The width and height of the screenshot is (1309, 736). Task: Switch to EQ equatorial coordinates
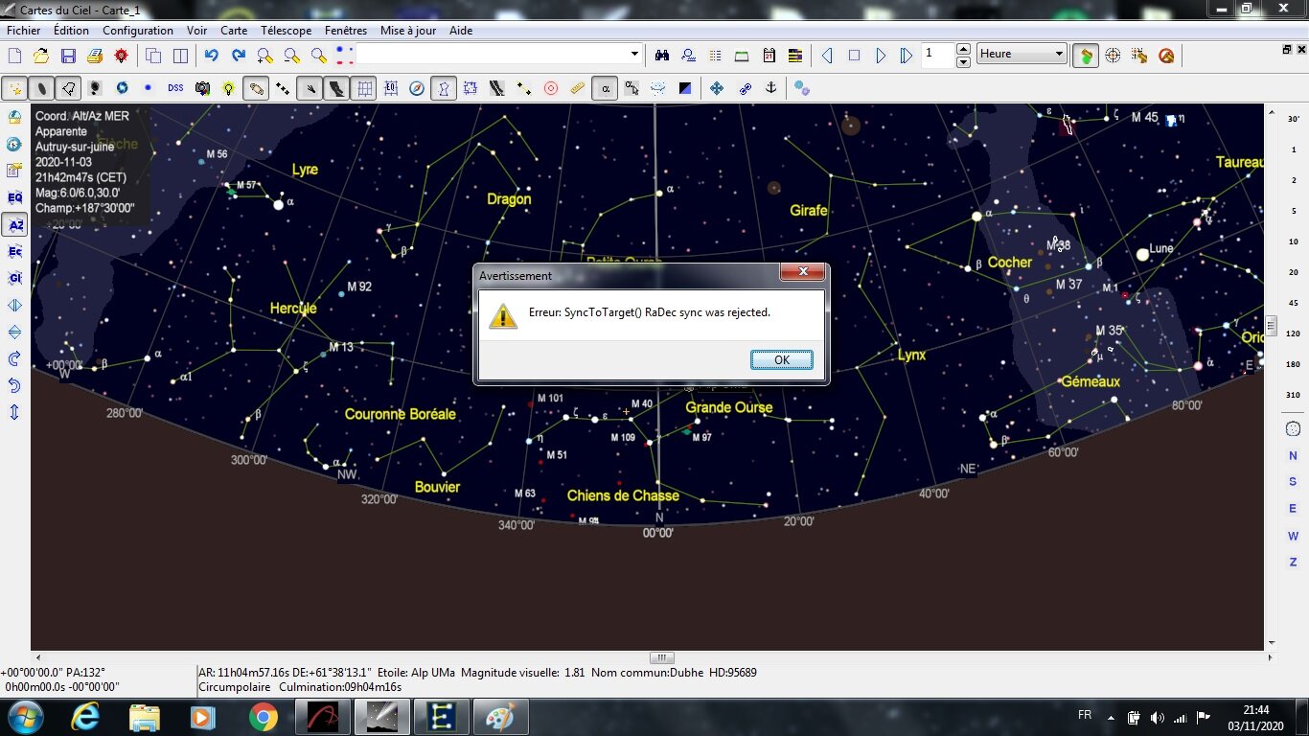tap(14, 198)
